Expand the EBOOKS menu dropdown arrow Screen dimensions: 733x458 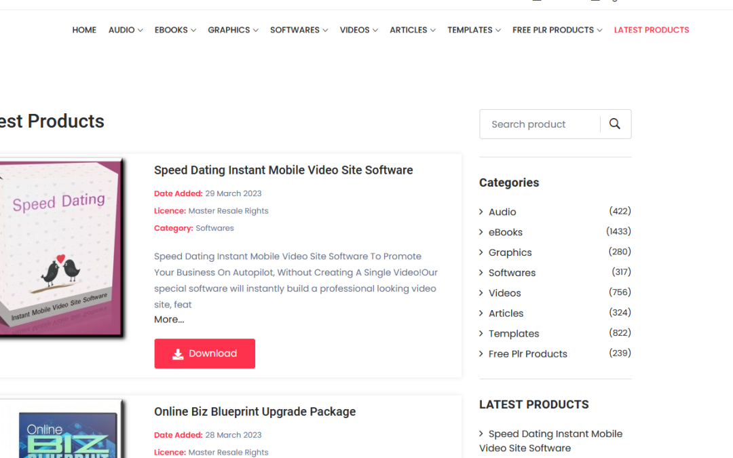coord(193,31)
